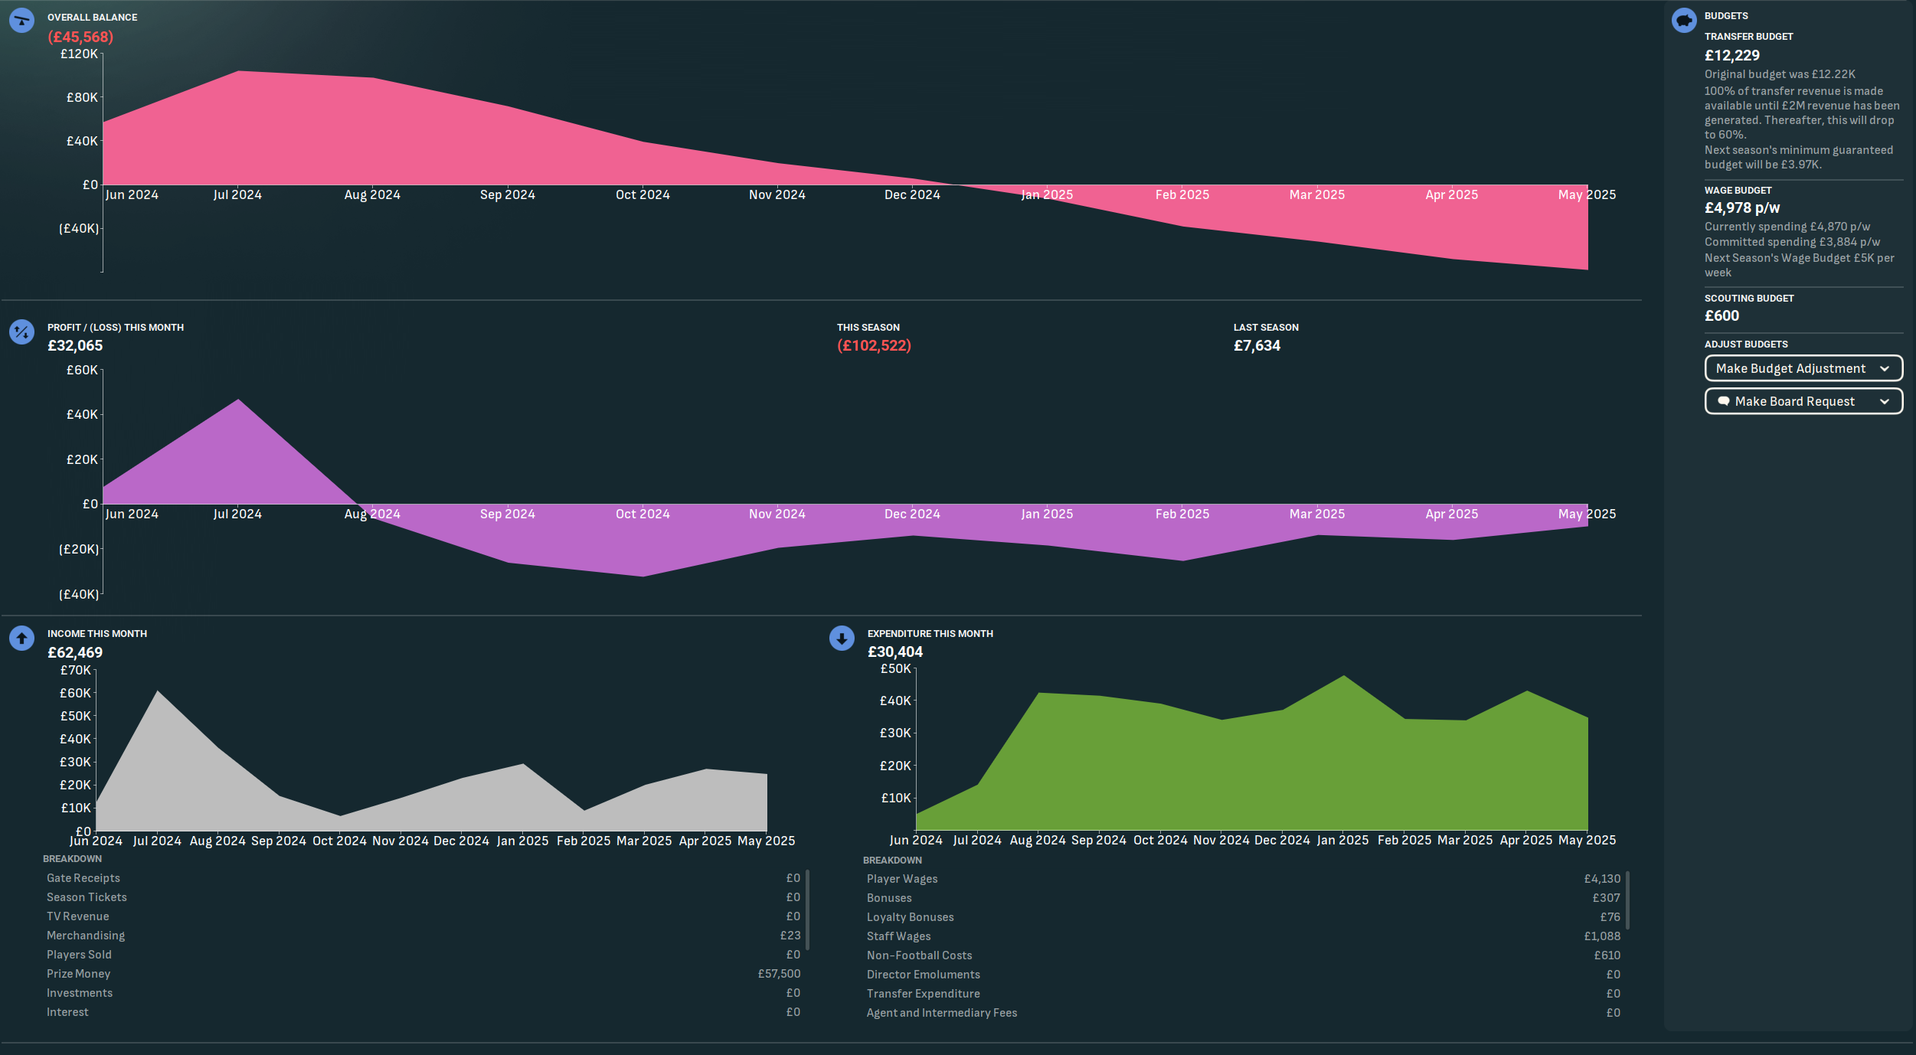This screenshot has width=1916, height=1055.
Task: Click the Income up-arrow icon
Action: (x=21, y=638)
